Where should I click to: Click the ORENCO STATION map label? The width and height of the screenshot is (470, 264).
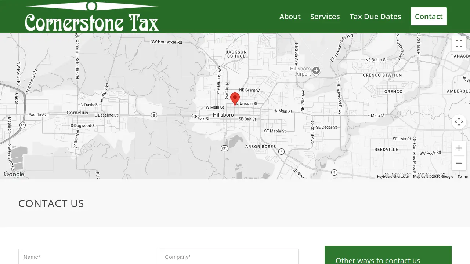coord(382,75)
